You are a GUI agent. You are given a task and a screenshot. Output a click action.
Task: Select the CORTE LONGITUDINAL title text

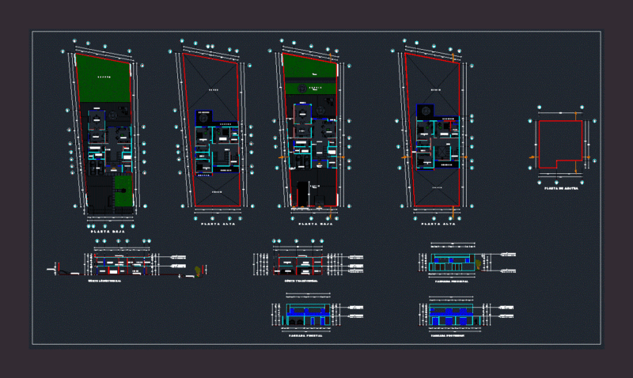pyautogui.click(x=104, y=281)
